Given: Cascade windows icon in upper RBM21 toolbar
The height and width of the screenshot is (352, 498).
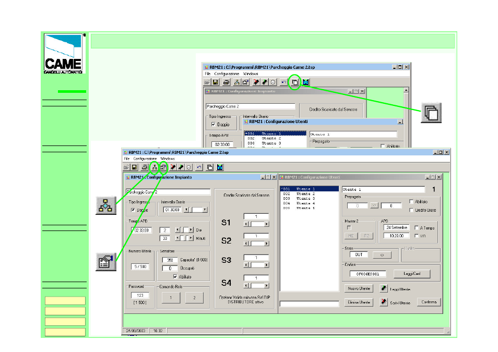Looking at the screenshot, I should 295,82.
